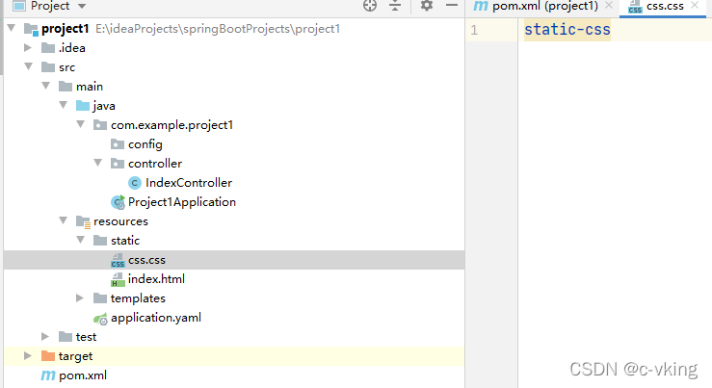Click the config package icon

(118, 144)
